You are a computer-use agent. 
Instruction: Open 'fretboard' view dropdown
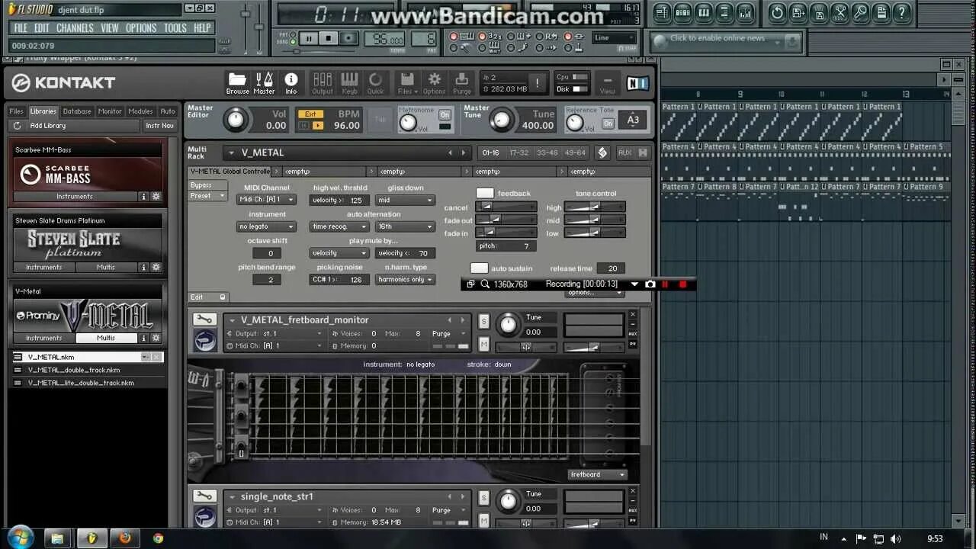pos(598,474)
